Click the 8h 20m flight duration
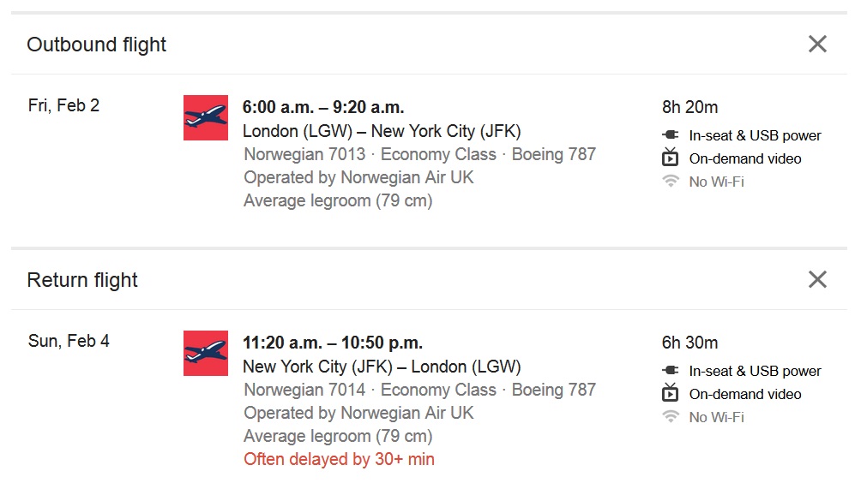Viewport: 855px width, 489px height. point(689,107)
